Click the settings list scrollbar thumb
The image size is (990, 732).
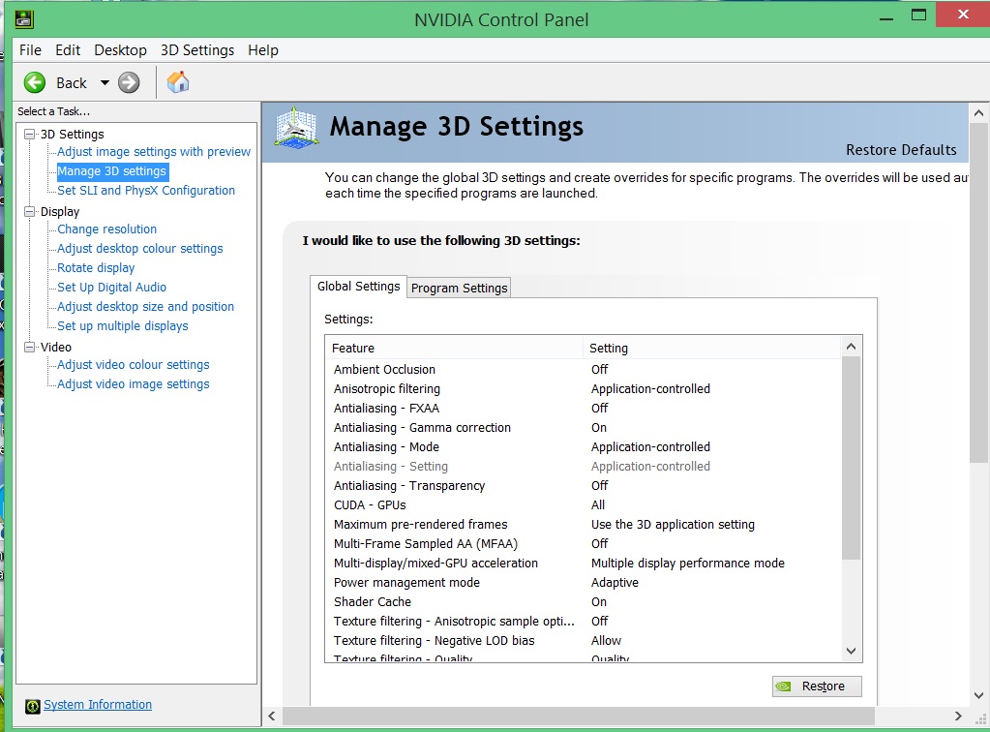click(x=851, y=458)
